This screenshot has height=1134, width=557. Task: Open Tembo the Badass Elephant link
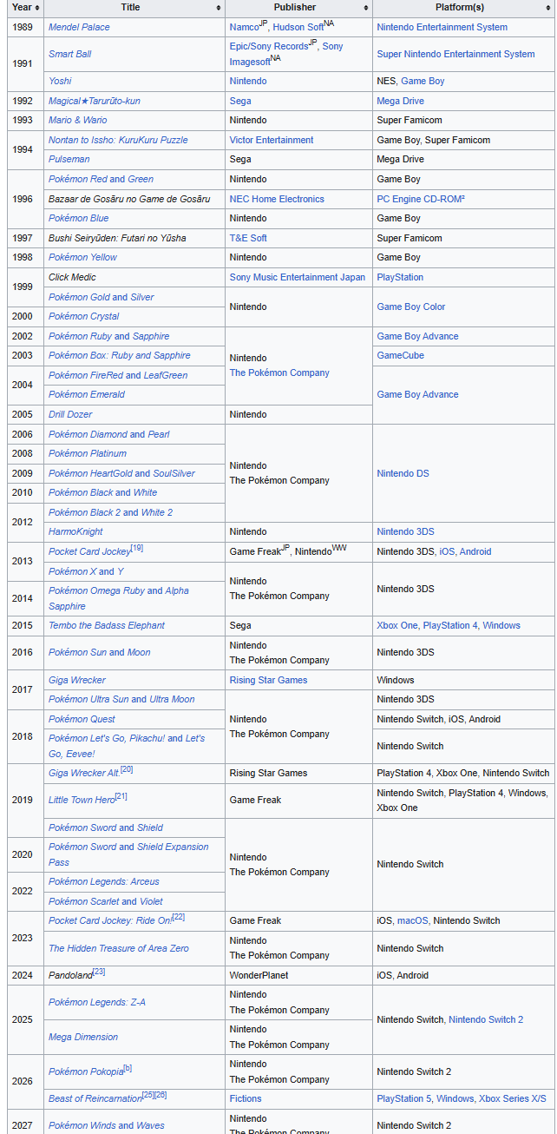[x=107, y=625]
